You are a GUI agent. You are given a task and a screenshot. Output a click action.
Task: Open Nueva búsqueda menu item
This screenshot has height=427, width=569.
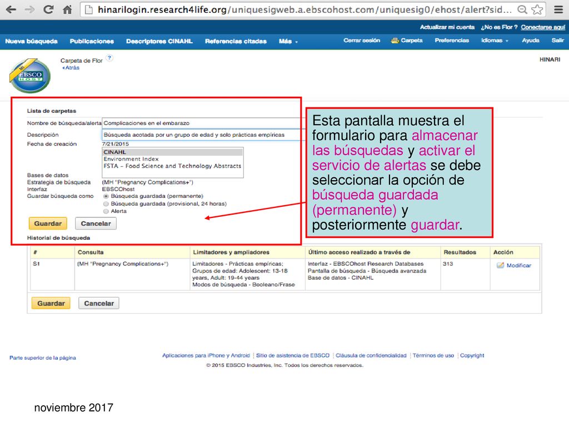tap(31, 41)
